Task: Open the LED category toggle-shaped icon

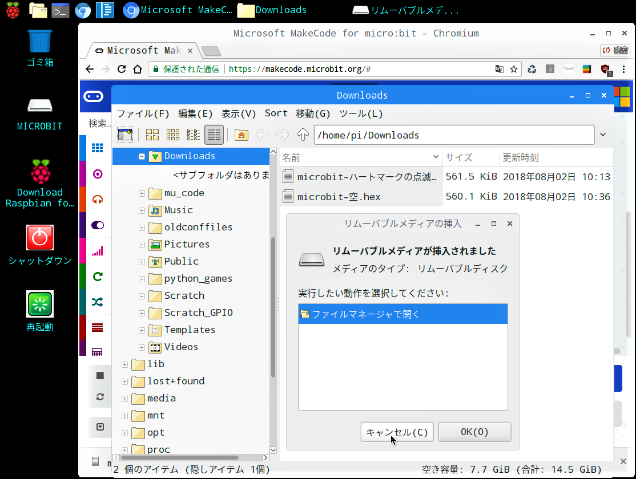Action: (98, 225)
